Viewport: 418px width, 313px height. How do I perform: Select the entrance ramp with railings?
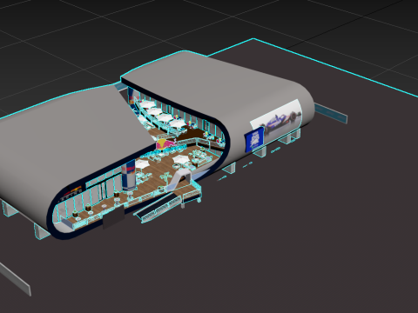[x=158, y=208]
